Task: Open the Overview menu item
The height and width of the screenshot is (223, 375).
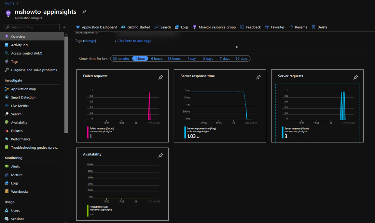Action: pyautogui.click(x=32, y=37)
